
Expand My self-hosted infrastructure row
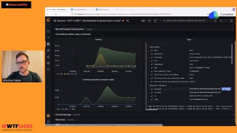[x=70, y=29]
